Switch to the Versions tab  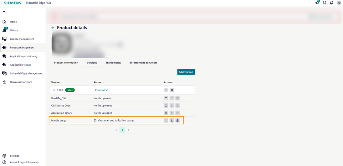(92, 63)
